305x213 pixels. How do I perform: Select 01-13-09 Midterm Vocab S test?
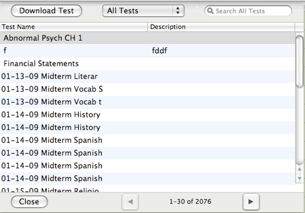point(148,89)
